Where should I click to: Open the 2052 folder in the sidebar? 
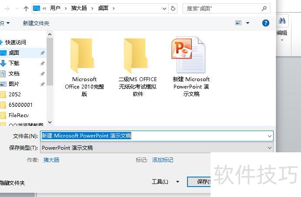point(15,95)
